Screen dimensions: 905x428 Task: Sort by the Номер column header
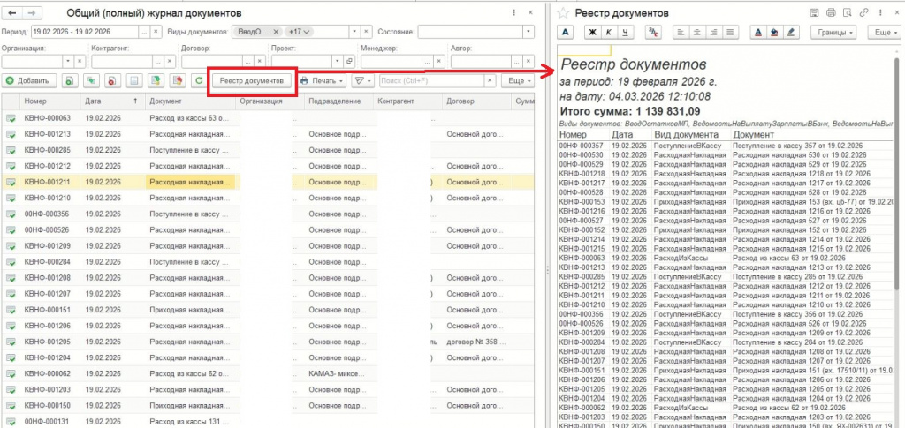50,101
